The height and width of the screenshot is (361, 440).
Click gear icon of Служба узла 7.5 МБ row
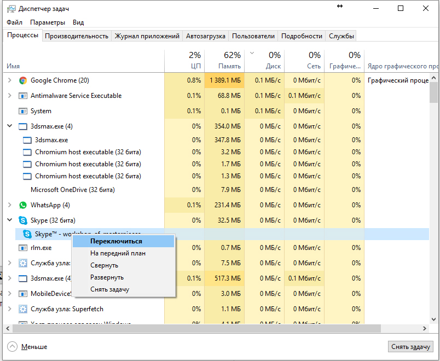tap(23, 263)
